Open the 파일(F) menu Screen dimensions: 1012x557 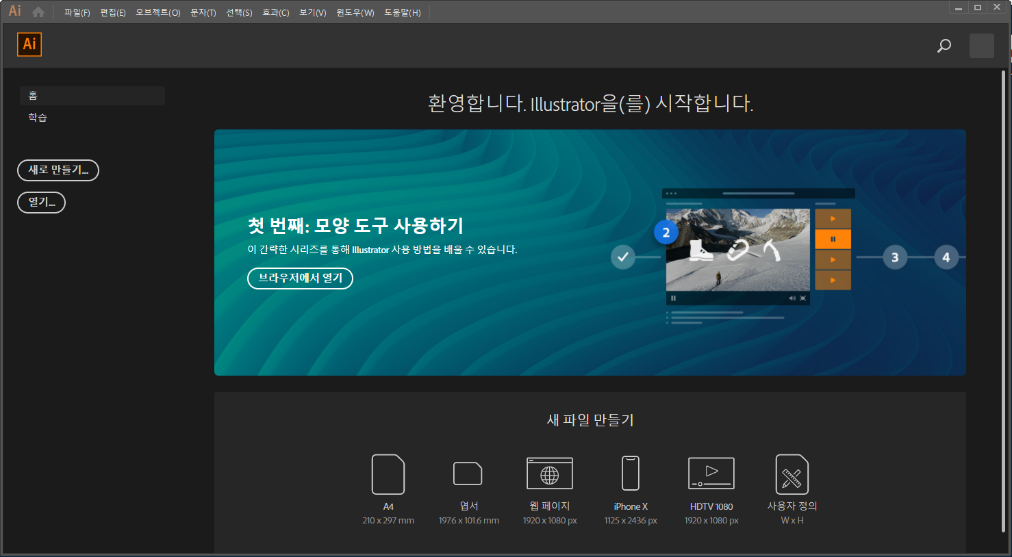pyautogui.click(x=77, y=12)
